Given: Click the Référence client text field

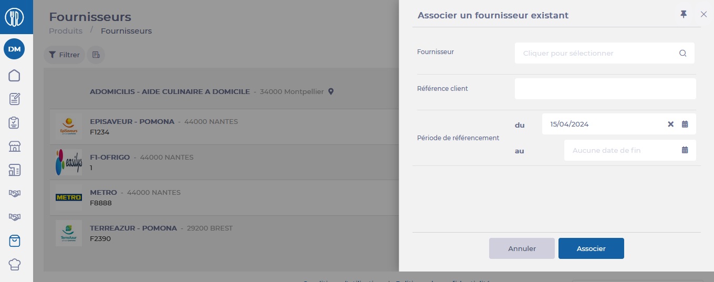Looking at the screenshot, I should pos(605,89).
